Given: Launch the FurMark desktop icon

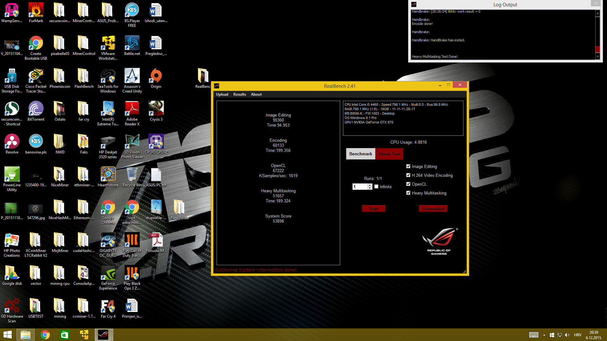Looking at the screenshot, I should tap(36, 13).
